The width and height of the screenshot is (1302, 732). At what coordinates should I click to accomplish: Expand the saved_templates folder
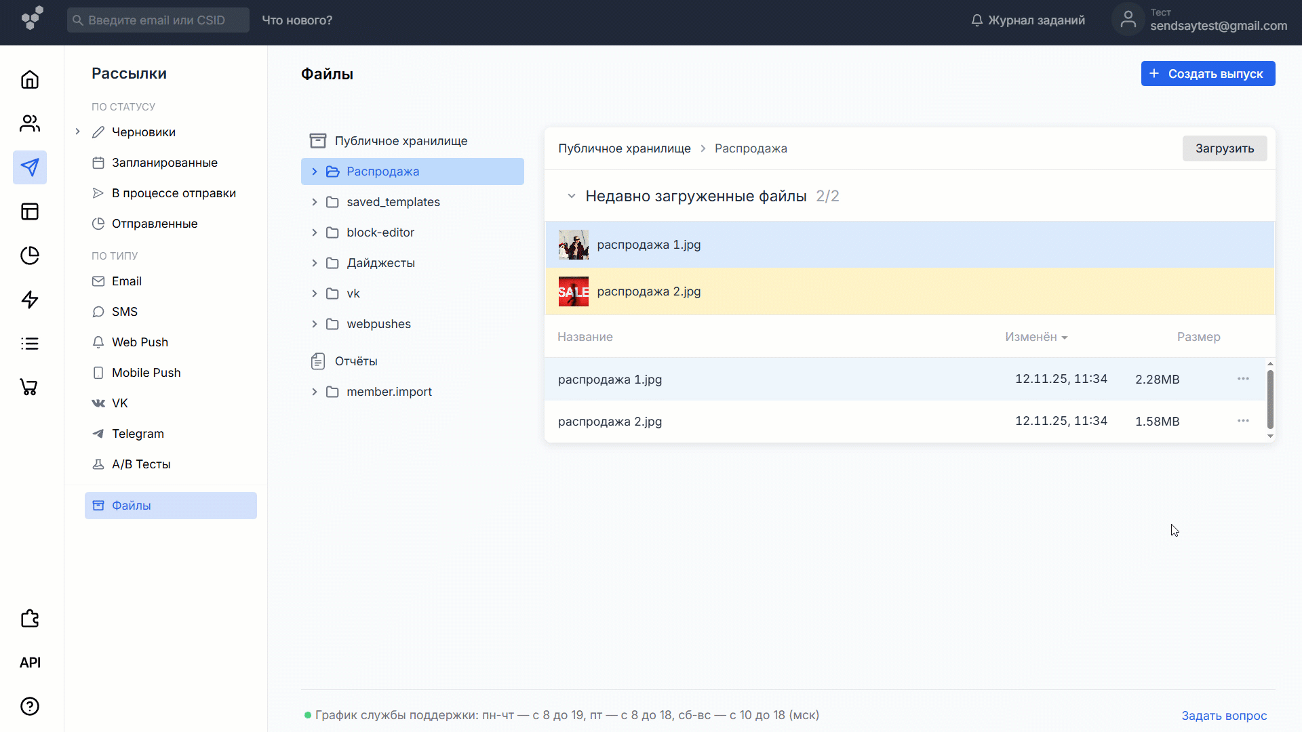[314, 202]
